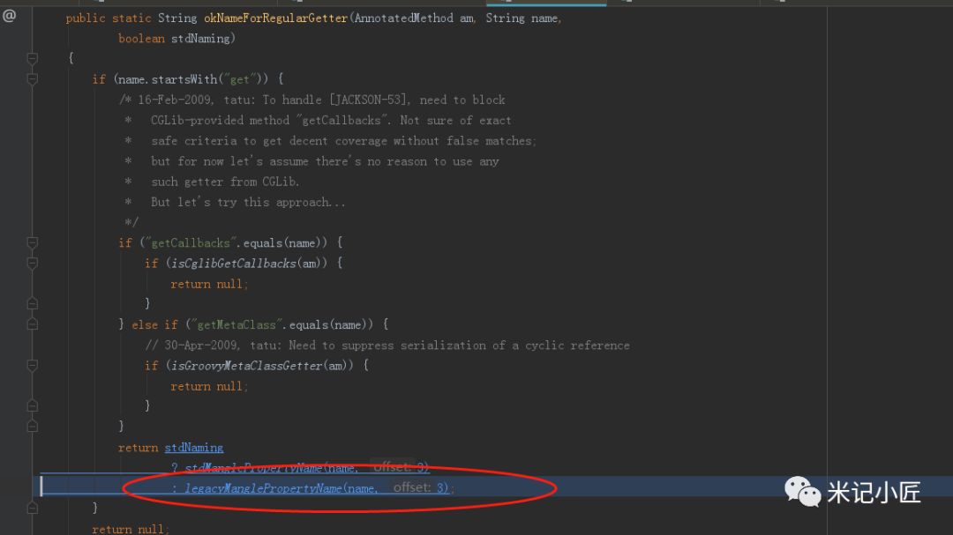Click the highlighted legacyManglePropertyName code line

[x=309, y=487]
